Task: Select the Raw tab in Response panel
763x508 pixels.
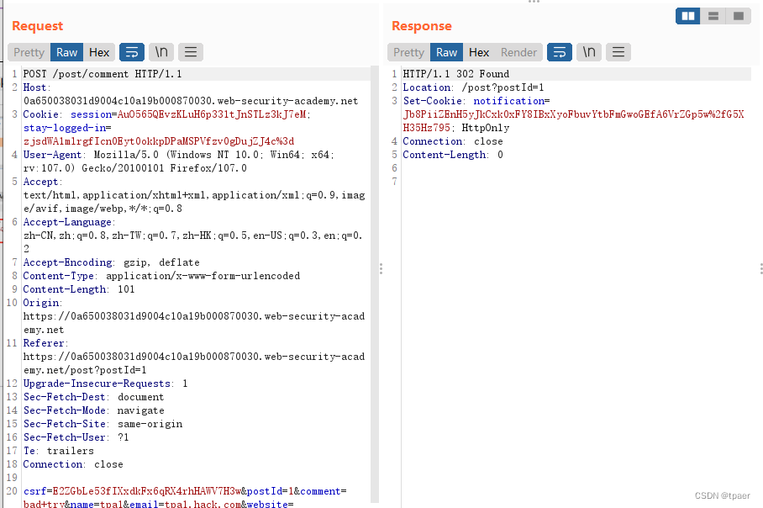Action: click(x=447, y=52)
